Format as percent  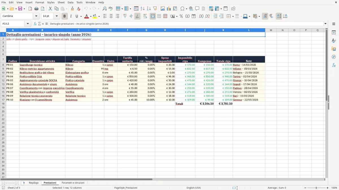tap(181, 16)
